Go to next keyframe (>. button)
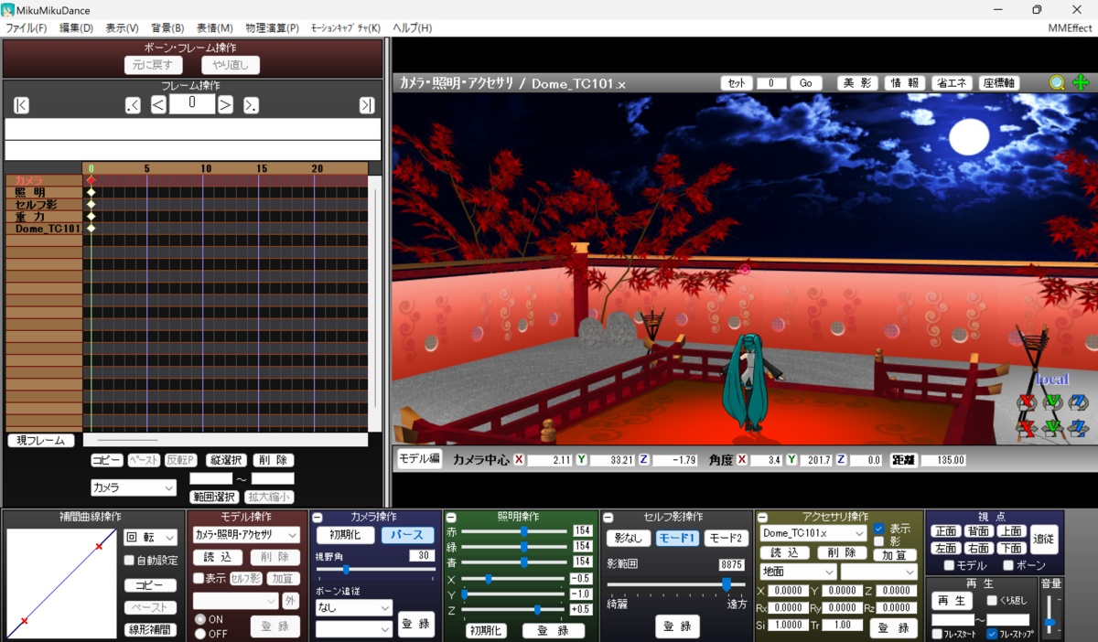1098x642 pixels. 251,105
